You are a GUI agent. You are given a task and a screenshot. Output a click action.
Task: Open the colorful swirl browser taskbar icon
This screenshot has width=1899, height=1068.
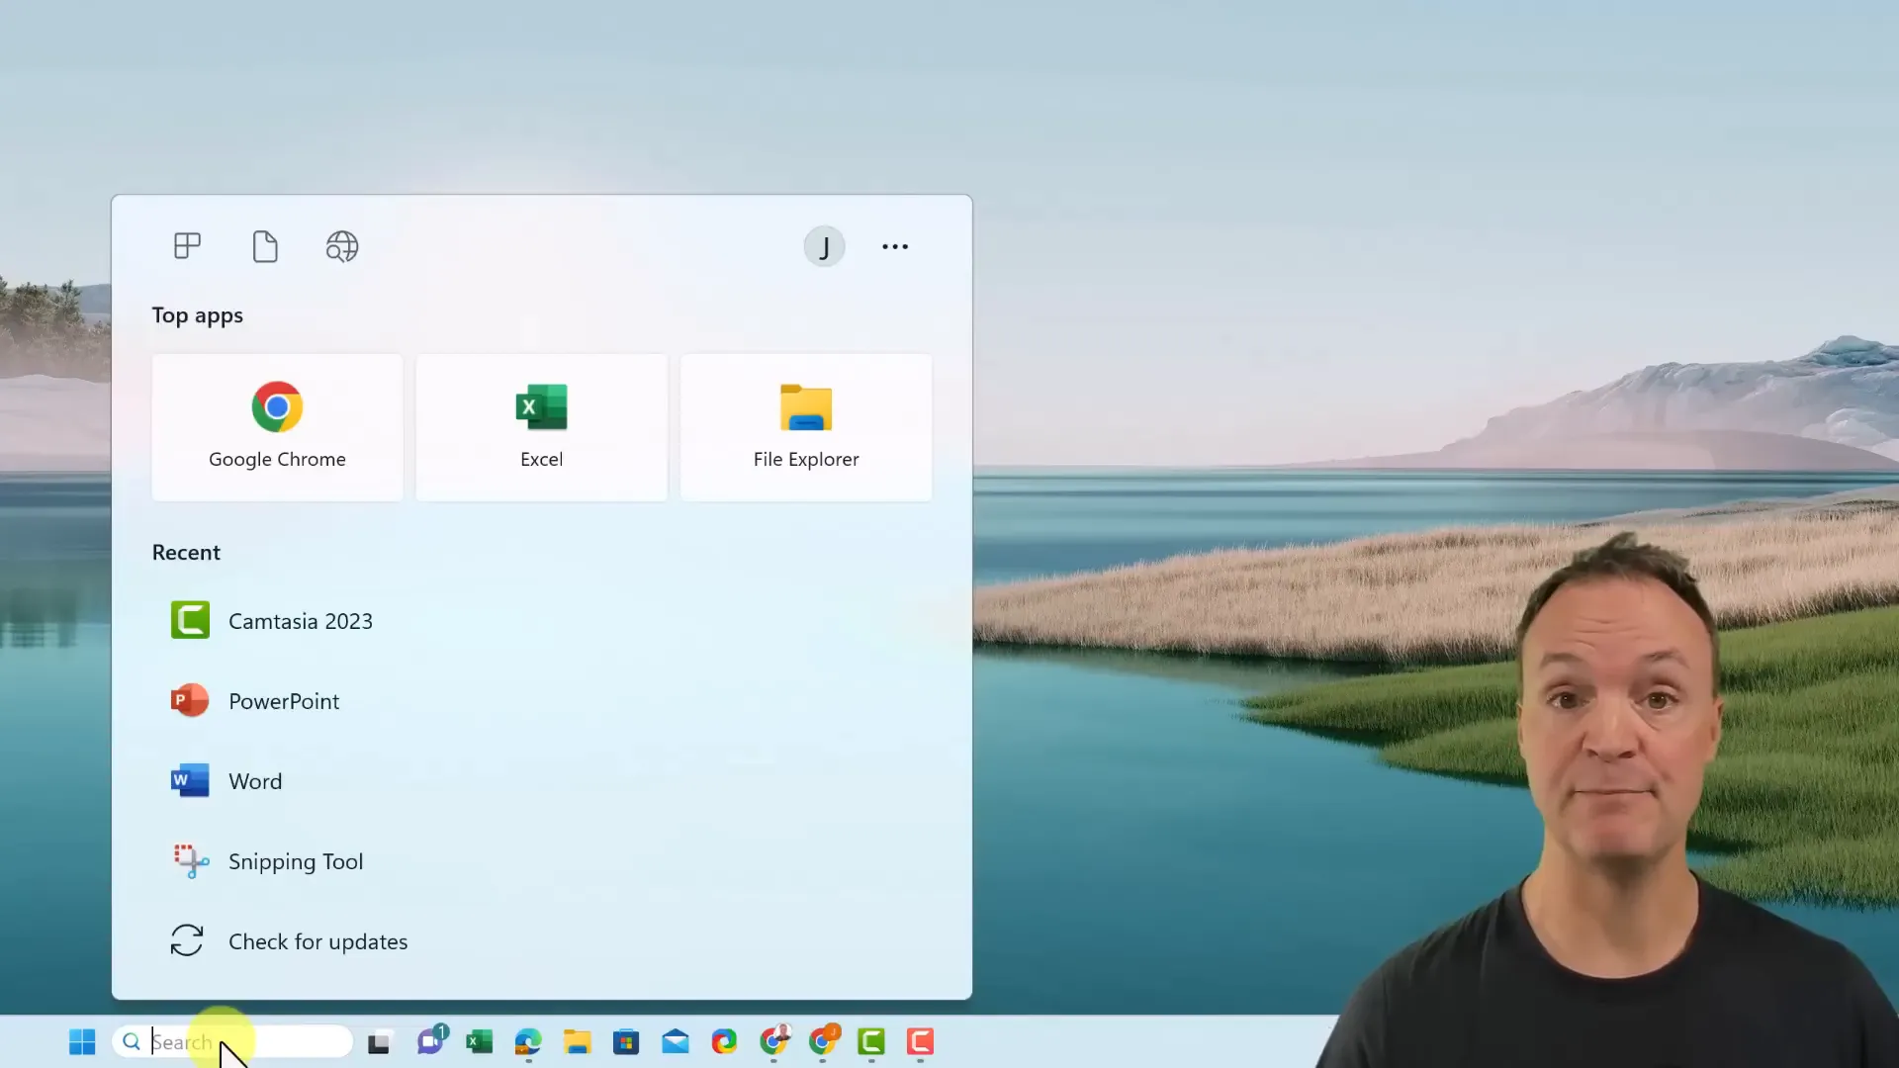[x=724, y=1041]
